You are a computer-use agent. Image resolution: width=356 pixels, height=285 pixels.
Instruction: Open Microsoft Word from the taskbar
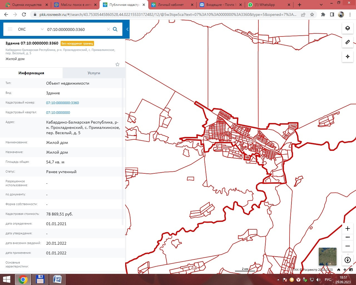point(57,279)
